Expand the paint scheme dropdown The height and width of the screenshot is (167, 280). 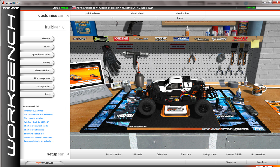point(112,18)
